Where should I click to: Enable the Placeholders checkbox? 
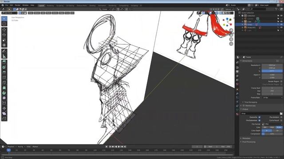point(281,117)
